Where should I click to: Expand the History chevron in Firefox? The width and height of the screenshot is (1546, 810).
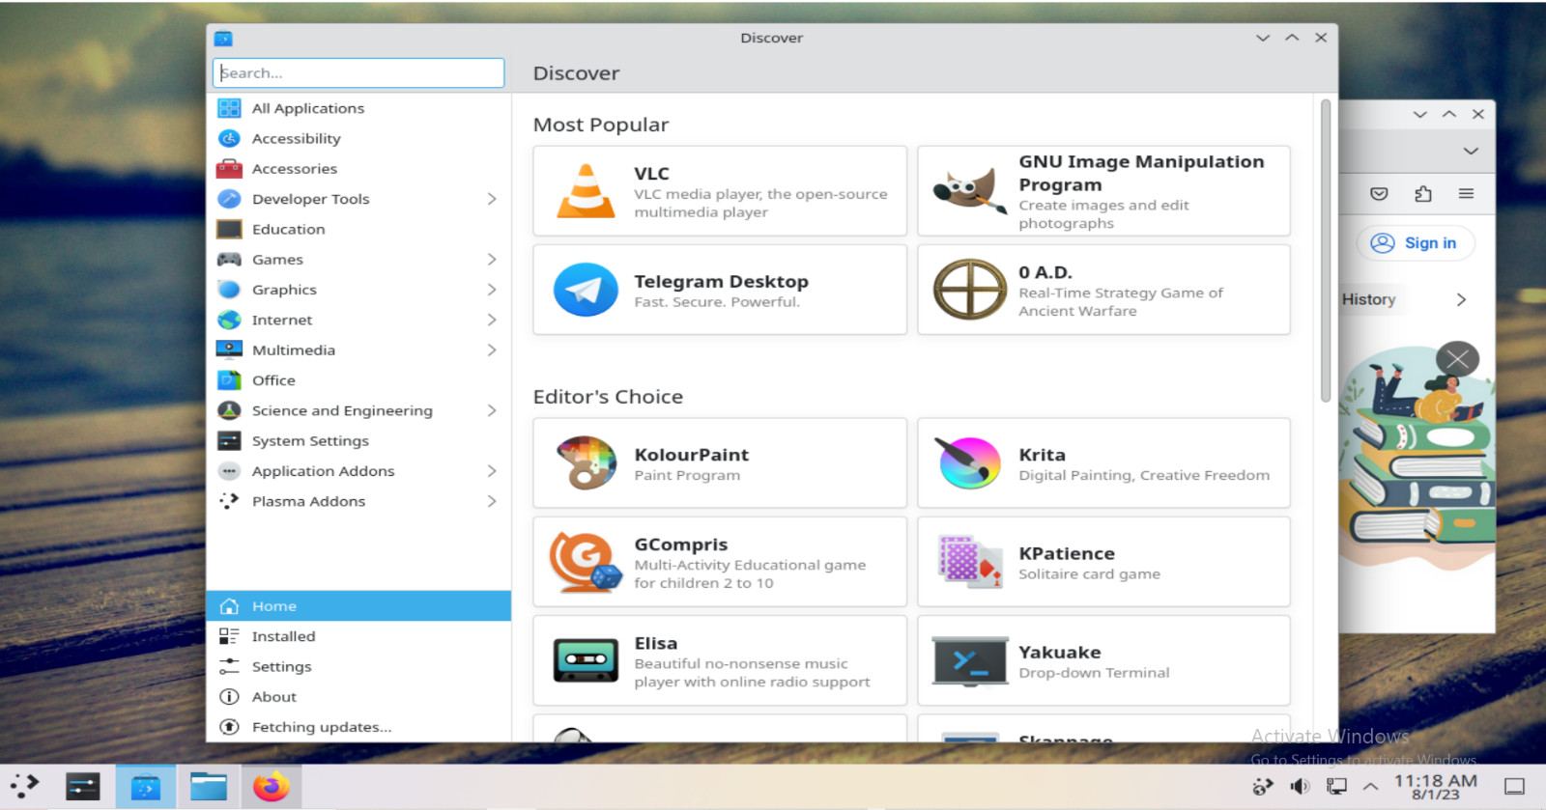[1461, 300]
